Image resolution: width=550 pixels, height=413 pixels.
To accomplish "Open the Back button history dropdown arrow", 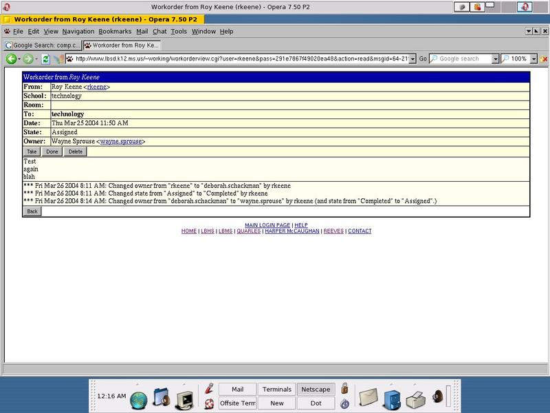I will 19,59.
